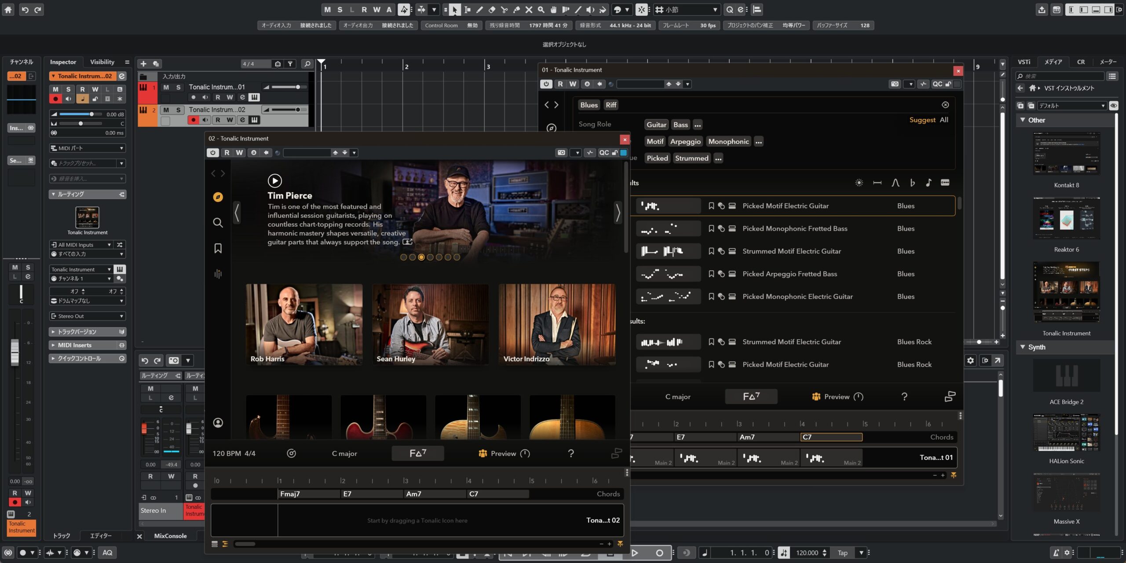
Task: Clear the Blues Riff tag filter icon
Action: point(945,105)
